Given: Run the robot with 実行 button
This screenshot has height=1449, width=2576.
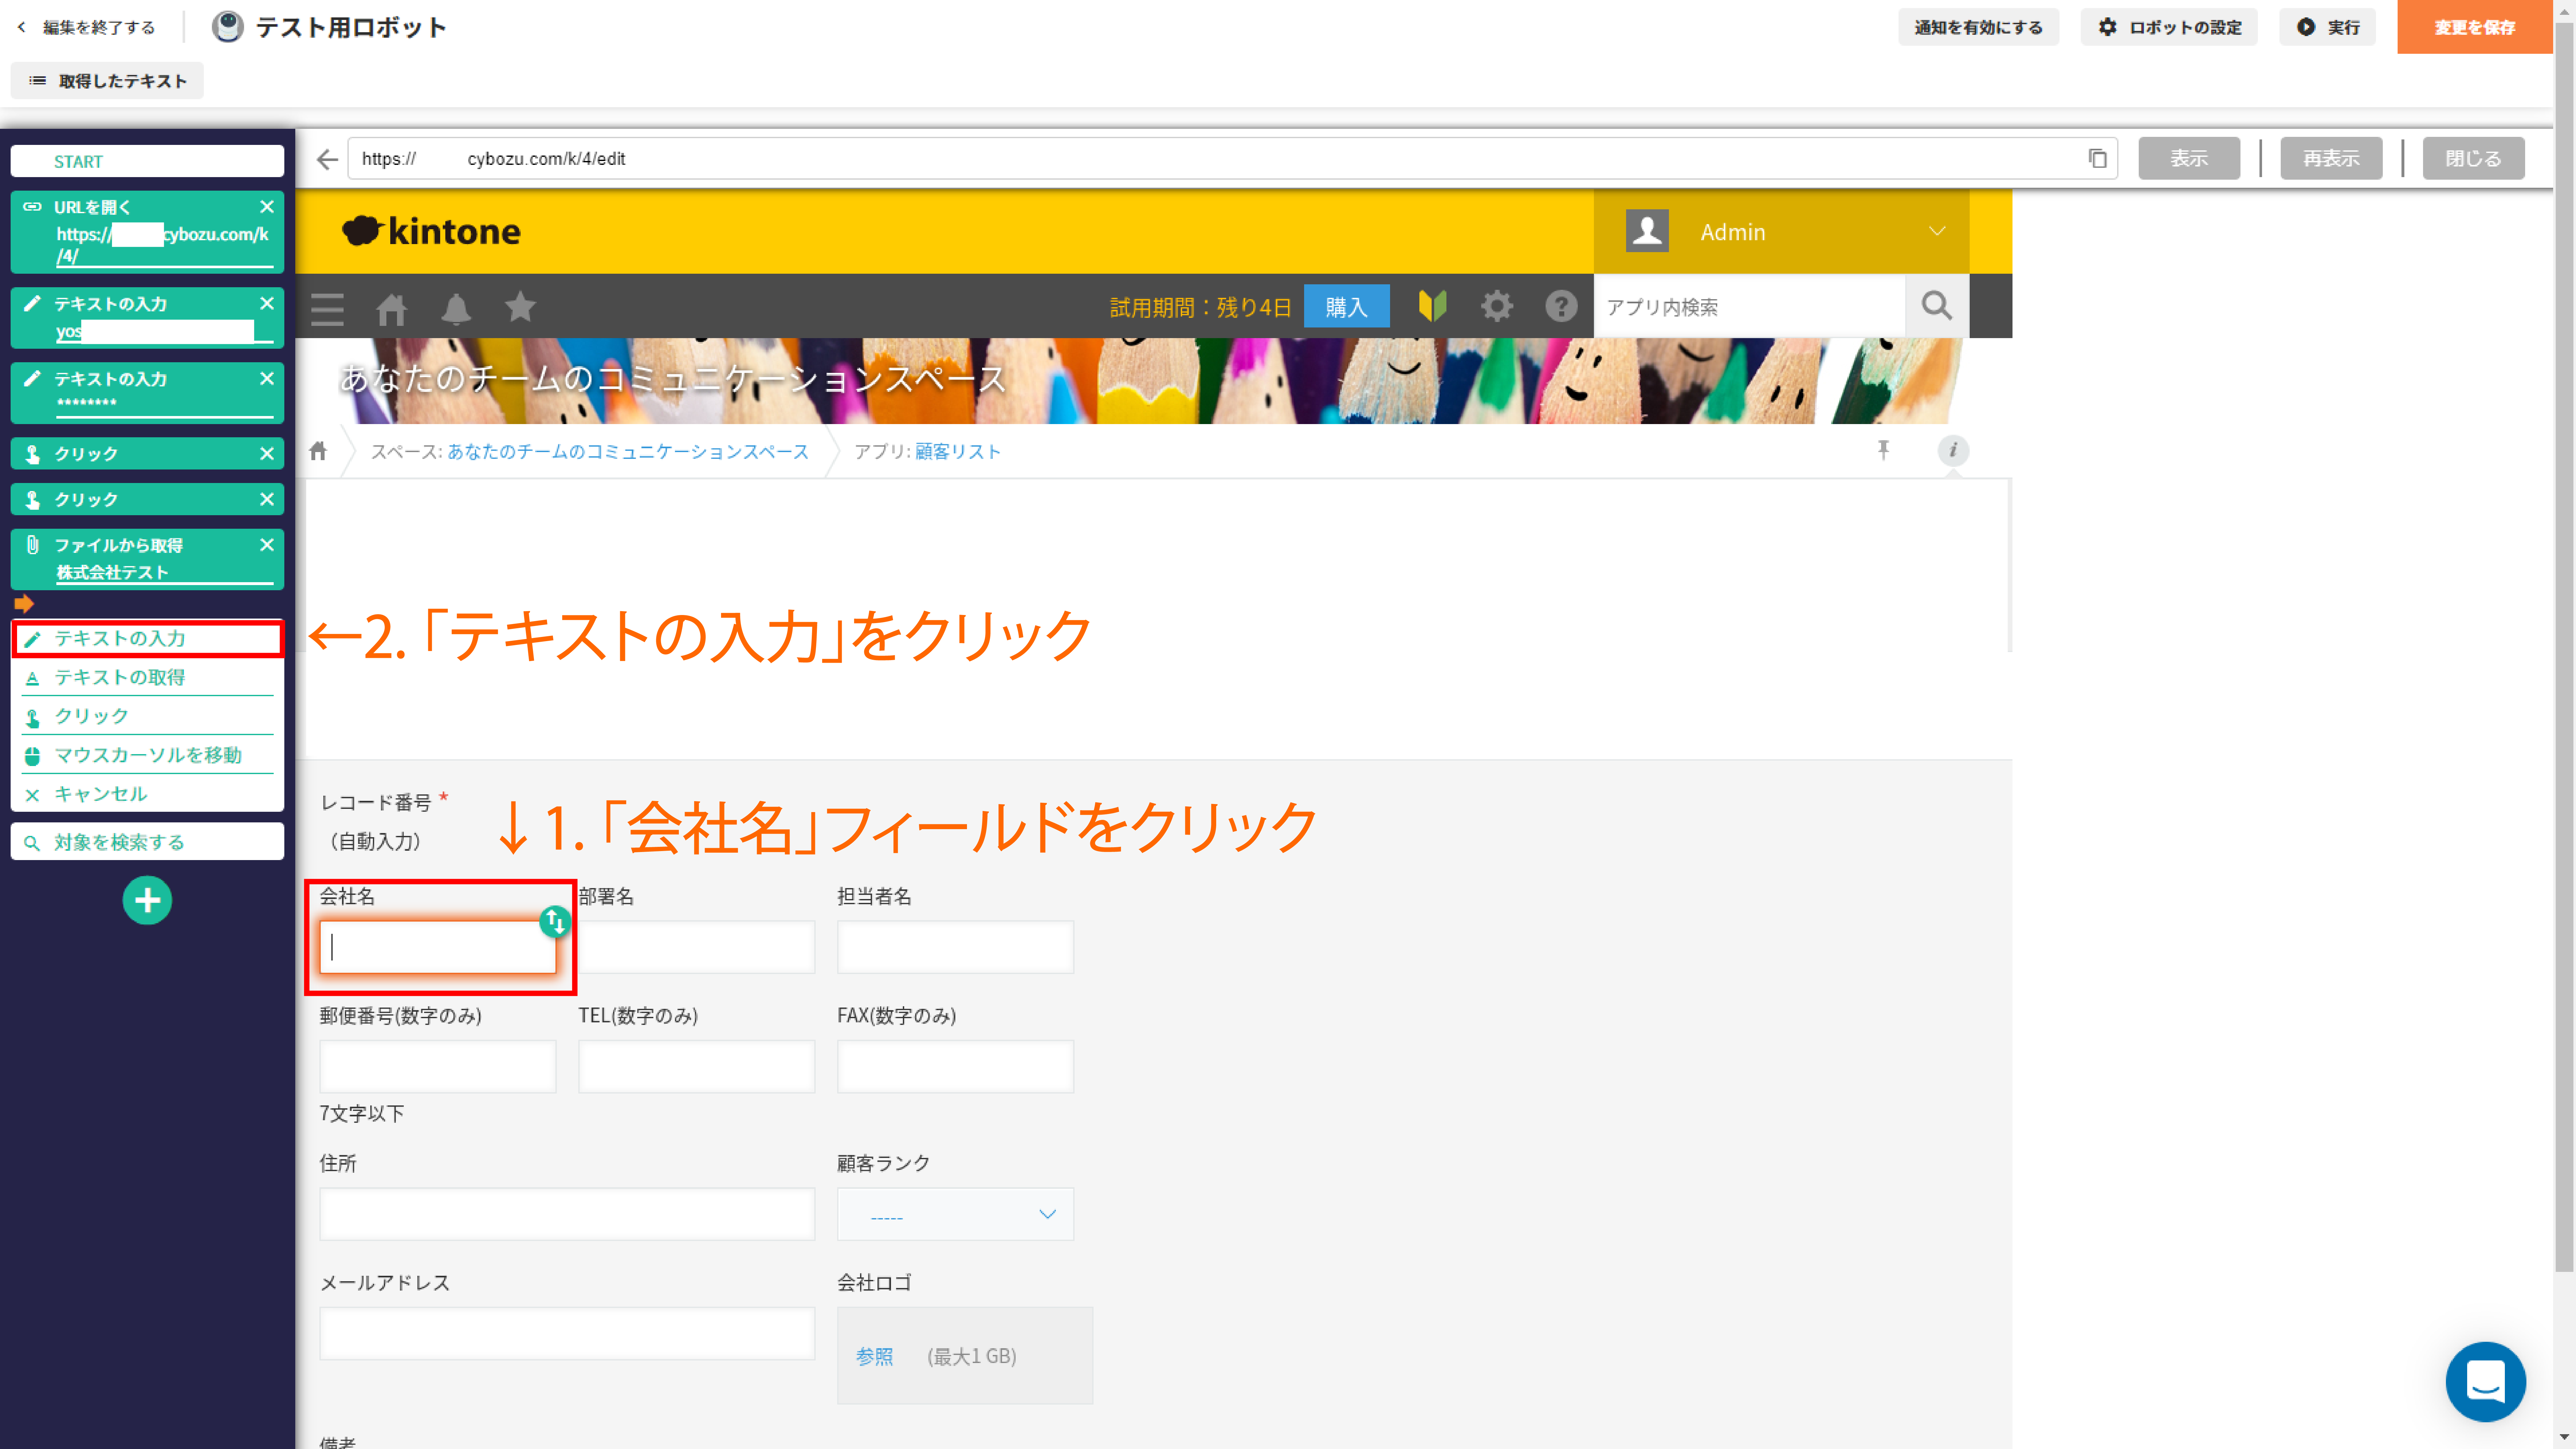Looking at the screenshot, I should click(x=2327, y=27).
